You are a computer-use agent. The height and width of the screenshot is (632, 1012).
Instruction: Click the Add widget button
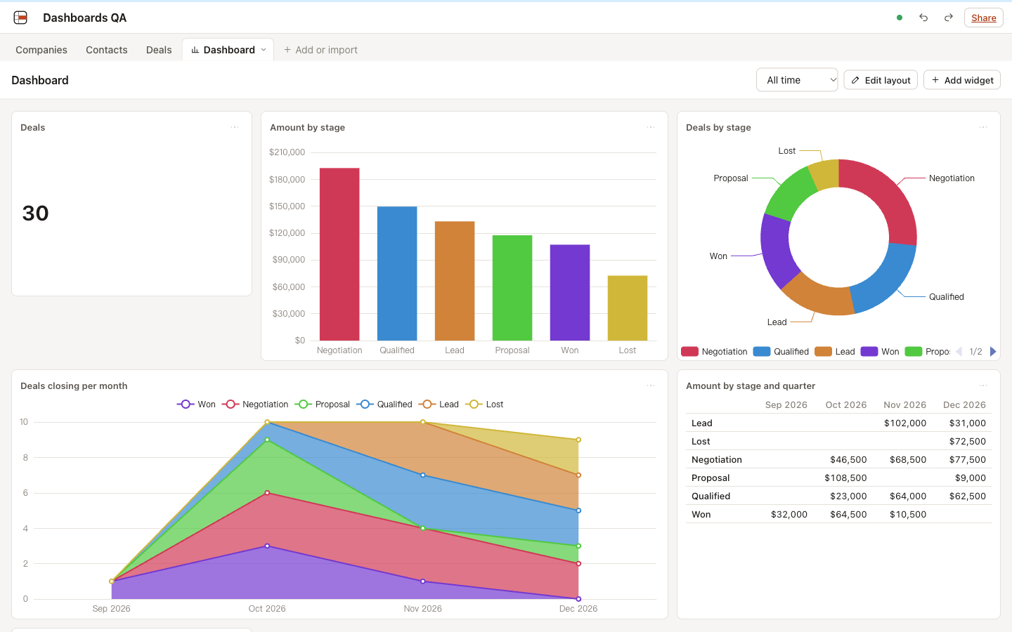point(962,80)
